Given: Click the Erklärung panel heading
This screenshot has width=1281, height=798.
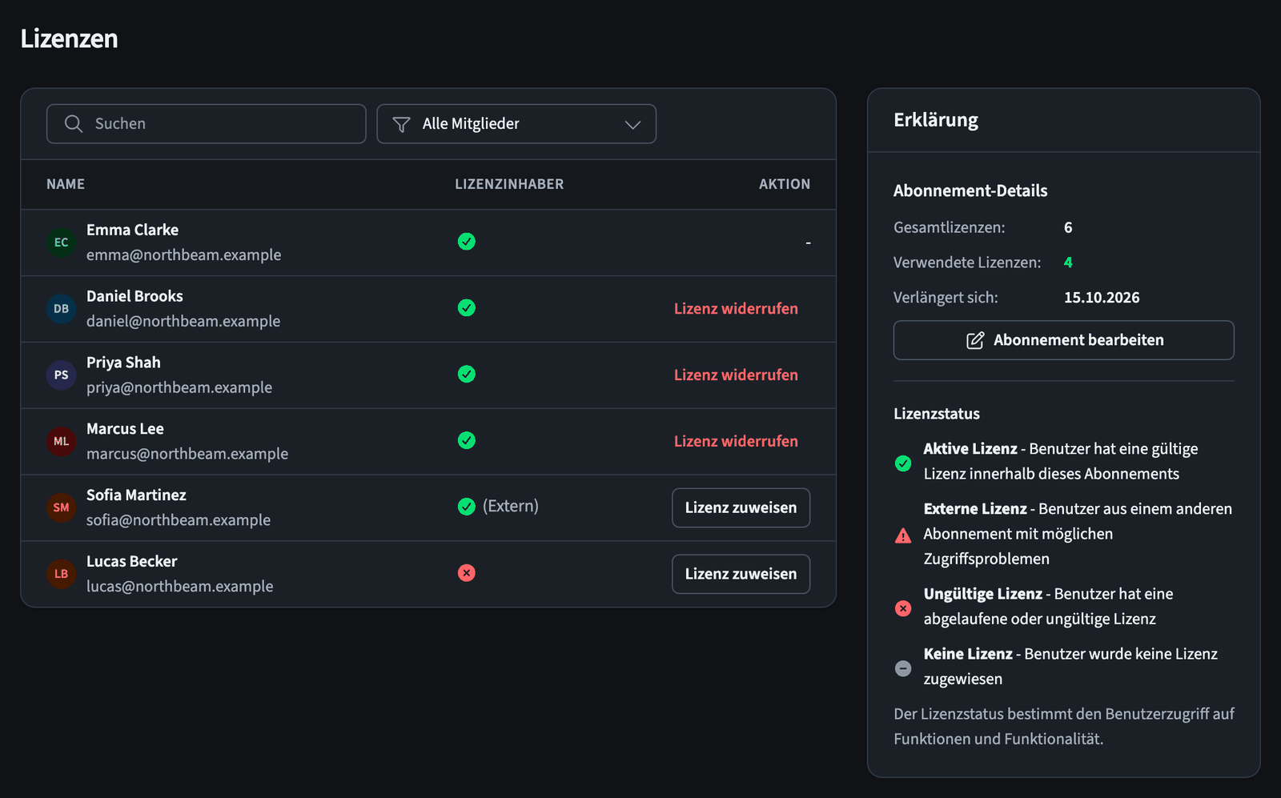Looking at the screenshot, I should tap(936, 120).
